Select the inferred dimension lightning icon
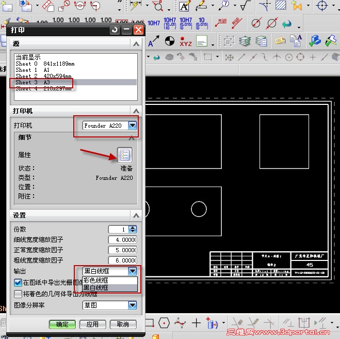This screenshot has width=340, height=339. point(135,5)
